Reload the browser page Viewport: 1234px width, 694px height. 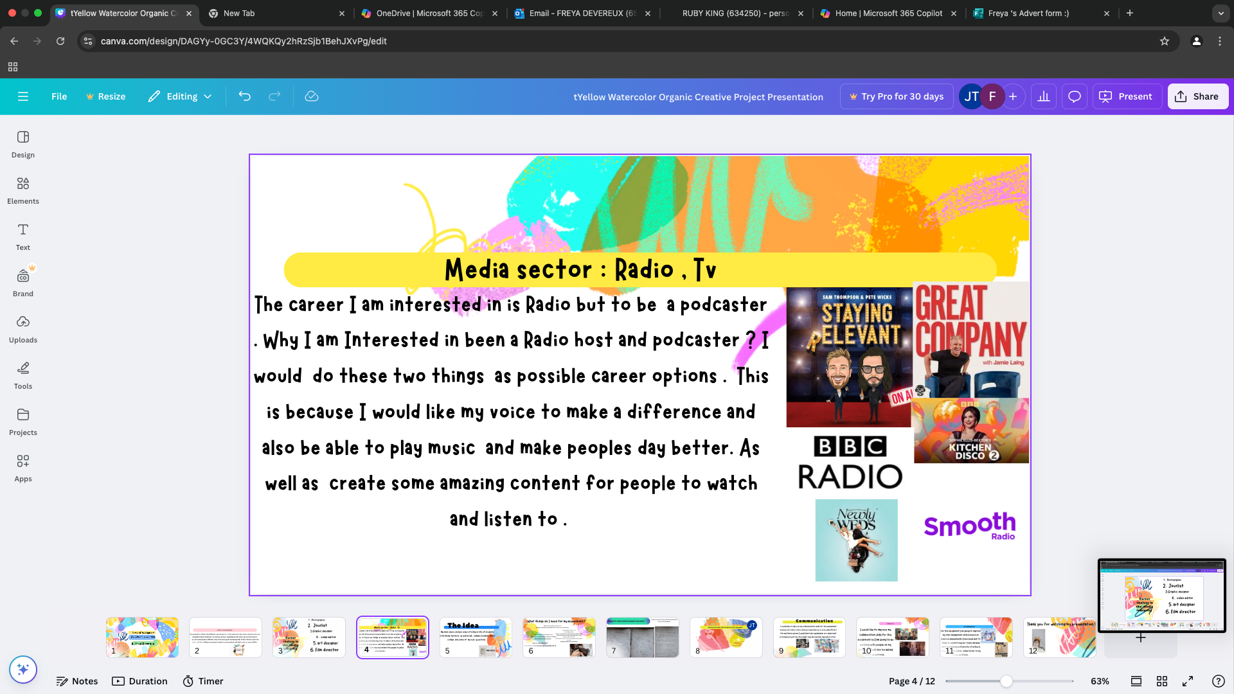[x=60, y=41]
